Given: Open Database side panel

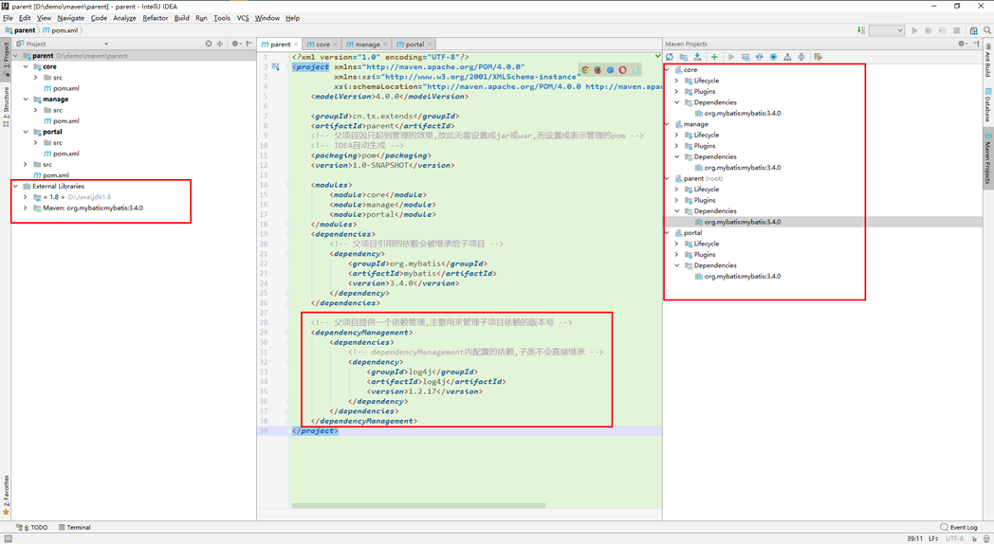Looking at the screenshot, I should point(987,105).
